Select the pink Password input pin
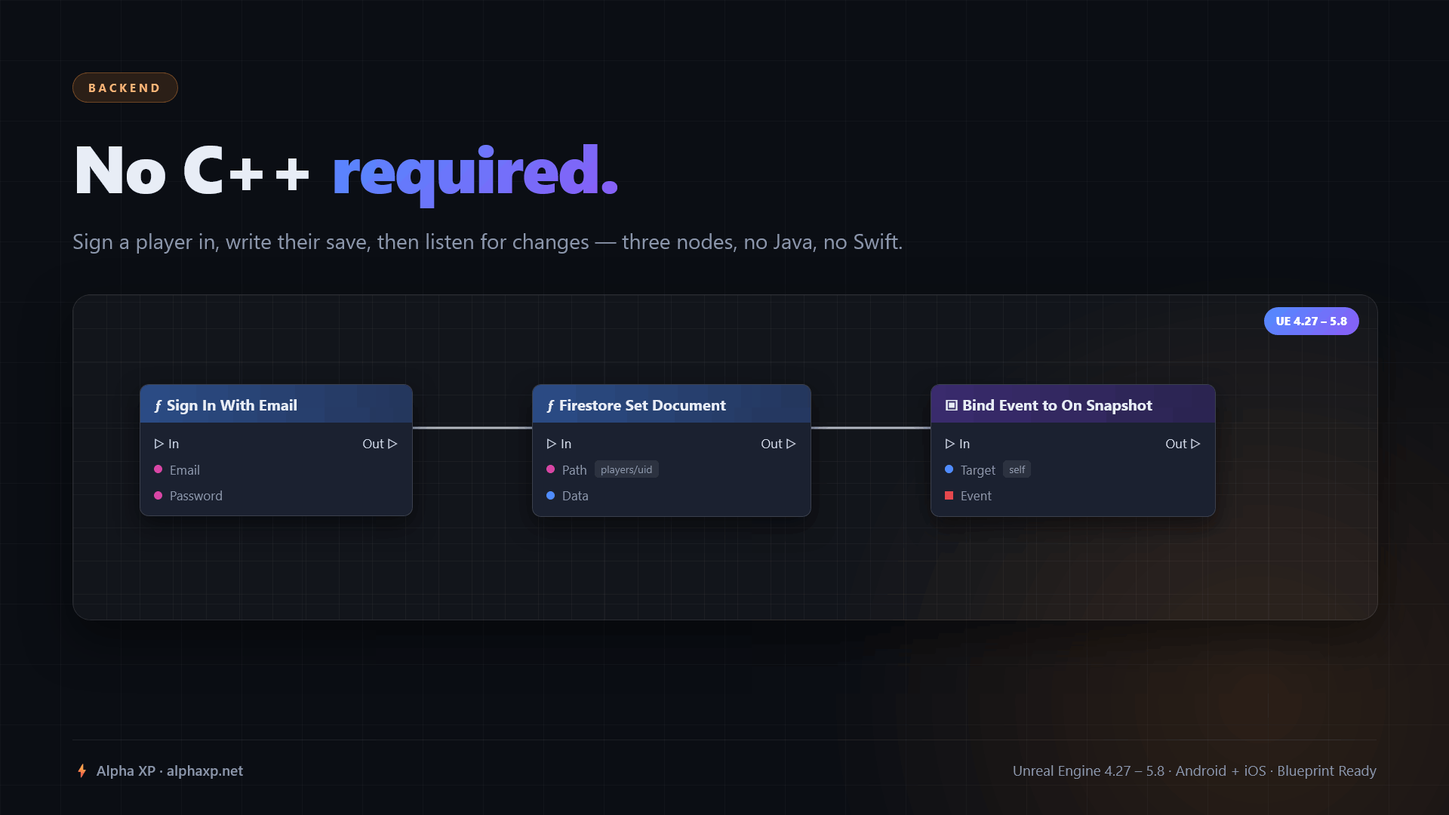1449x815 pixels. click(x=158, y=495)
